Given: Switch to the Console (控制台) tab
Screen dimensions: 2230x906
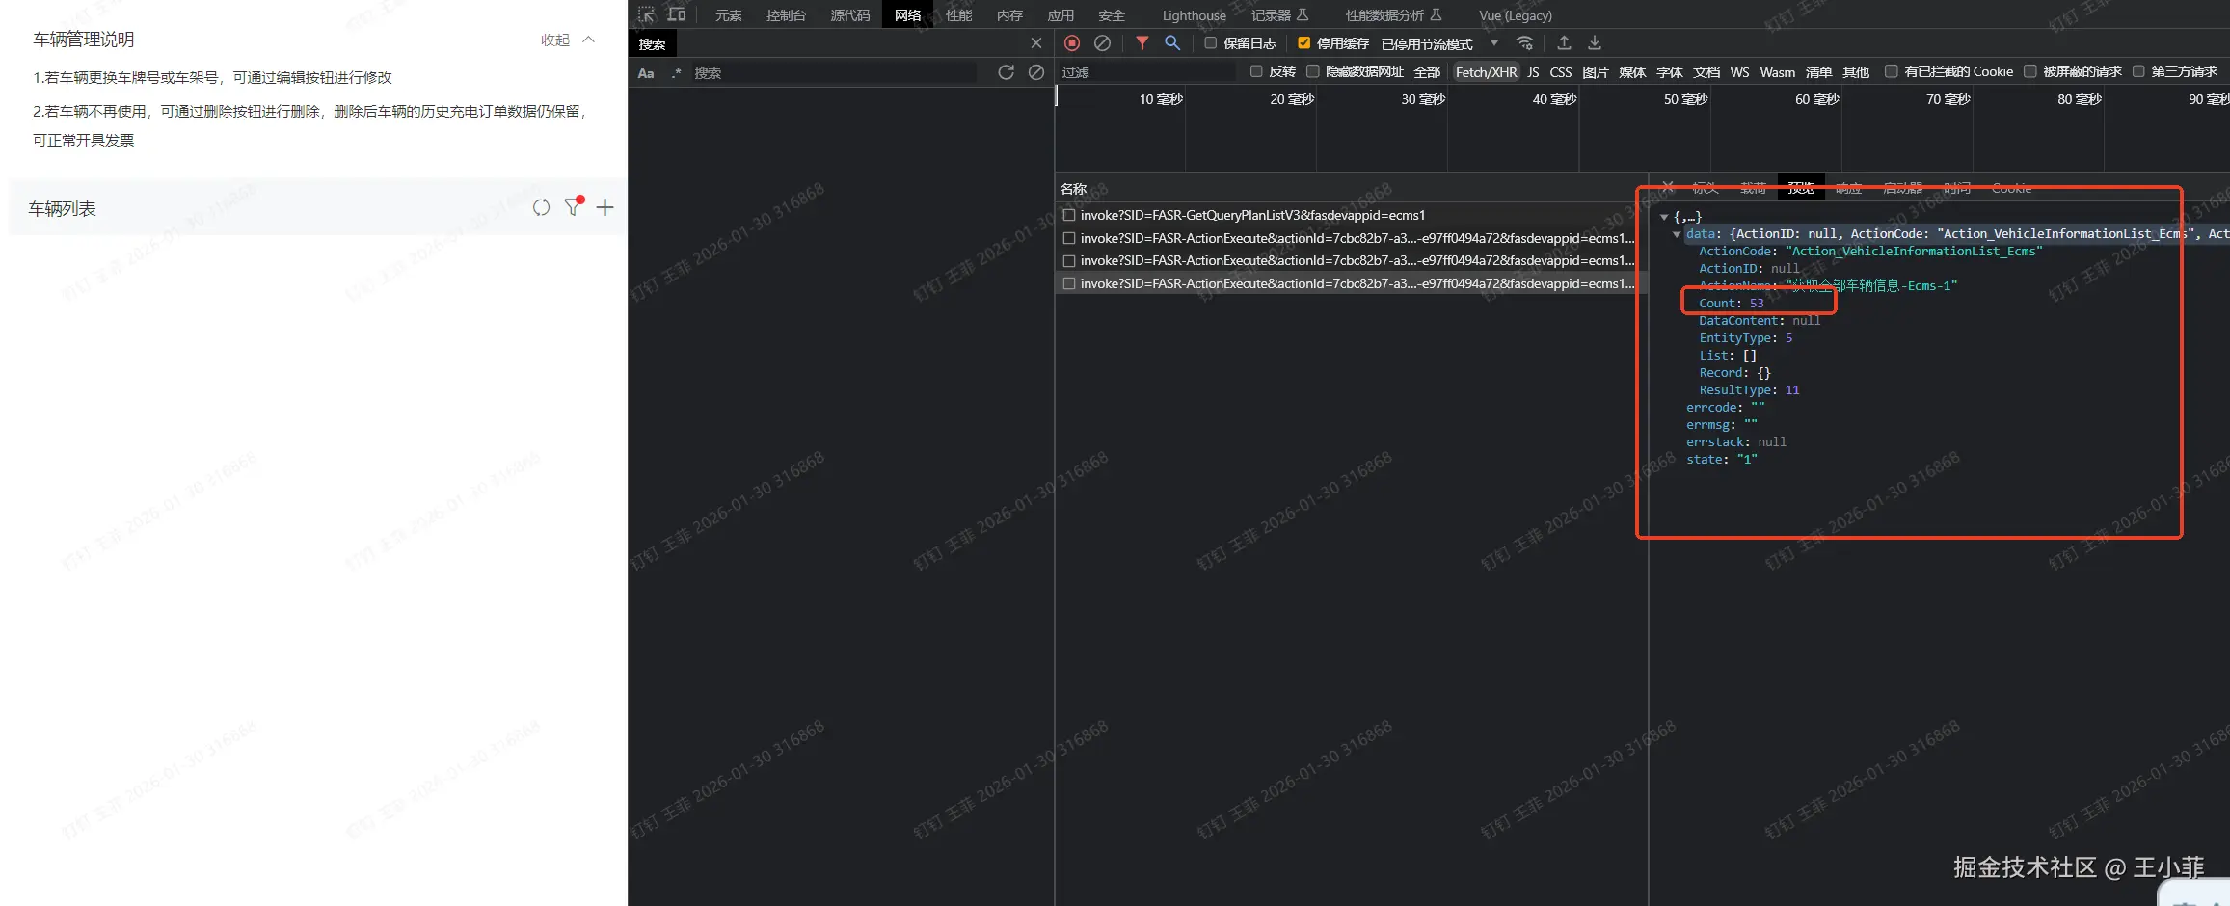Looking at the screenshot, I should (x=786, y=15).
